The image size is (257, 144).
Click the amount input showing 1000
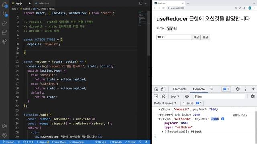[174, 37]
